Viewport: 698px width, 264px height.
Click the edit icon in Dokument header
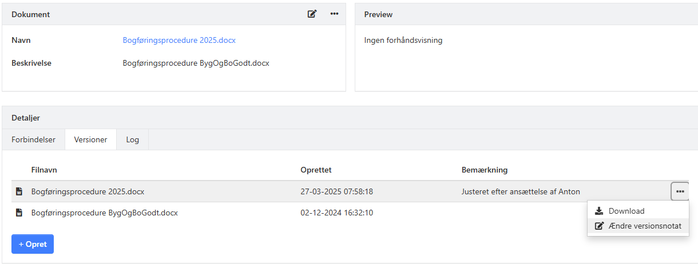point(312,14)
